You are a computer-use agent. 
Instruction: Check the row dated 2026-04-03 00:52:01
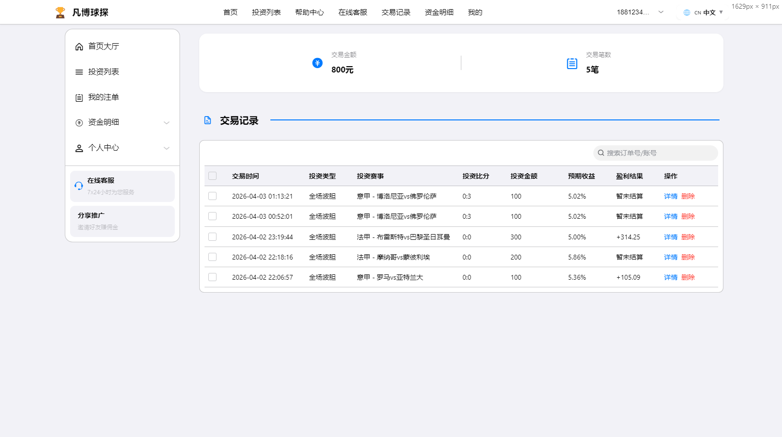(213, 216)
